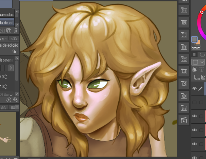This screenshot has height=159, width=206.
Task: Adjust the 10 value stepper arrows
Action: [6, 86]
